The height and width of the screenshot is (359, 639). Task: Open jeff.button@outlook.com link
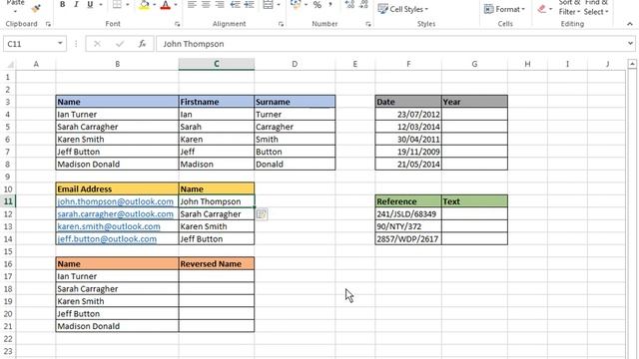(107, 239)
